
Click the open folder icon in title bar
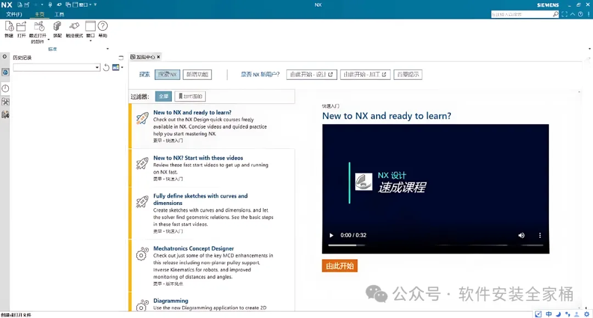tap(27, 5)
